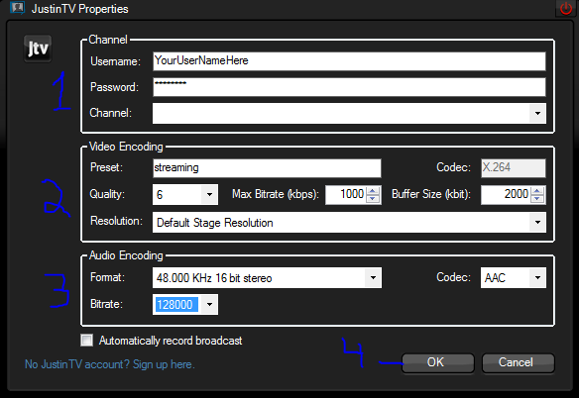579x398 pixels.
Task: Click the Username input field
Action: [x=349, y=60]
